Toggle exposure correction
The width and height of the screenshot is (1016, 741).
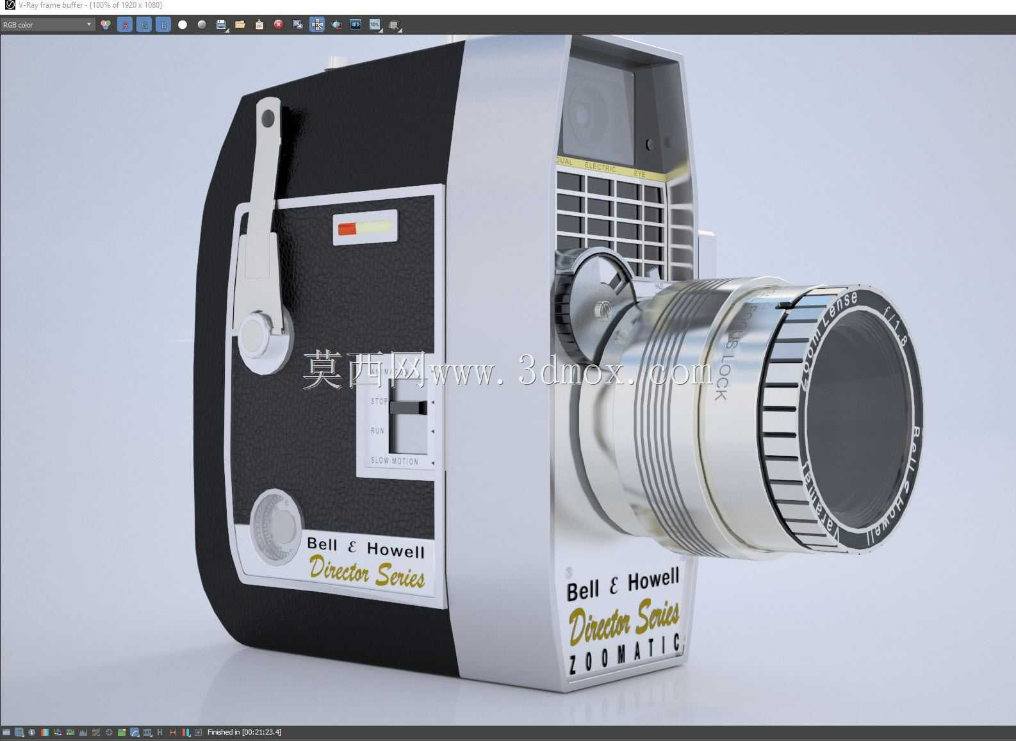click(x=109, y=732)
